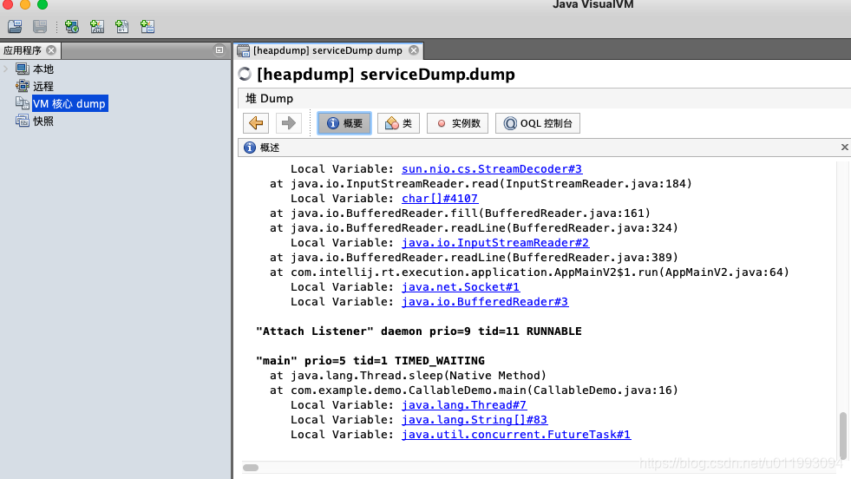This screenshot has height=479, width=851.
Task: Select the VM 核心 dump tree item
Action: pos(69,104)
